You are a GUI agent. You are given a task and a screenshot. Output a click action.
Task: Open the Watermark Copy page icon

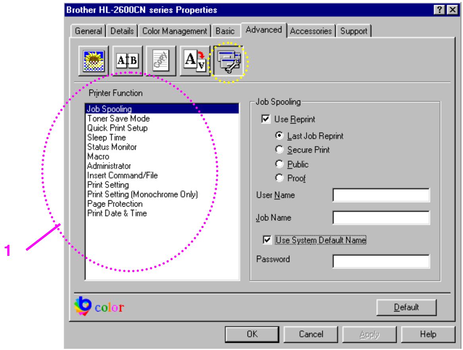161,61
